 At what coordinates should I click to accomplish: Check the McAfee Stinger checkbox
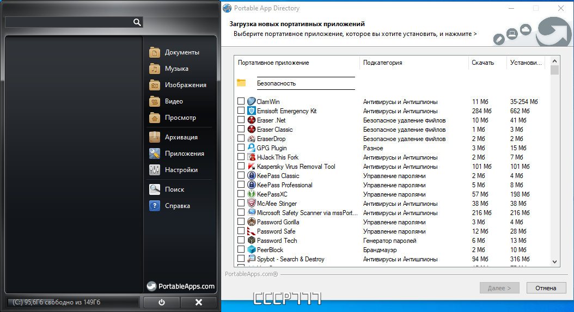(241, 203)
